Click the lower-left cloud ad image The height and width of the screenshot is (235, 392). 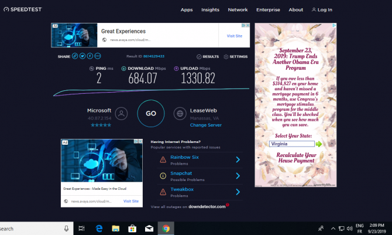pyautogui.click(x=102, y=161)
